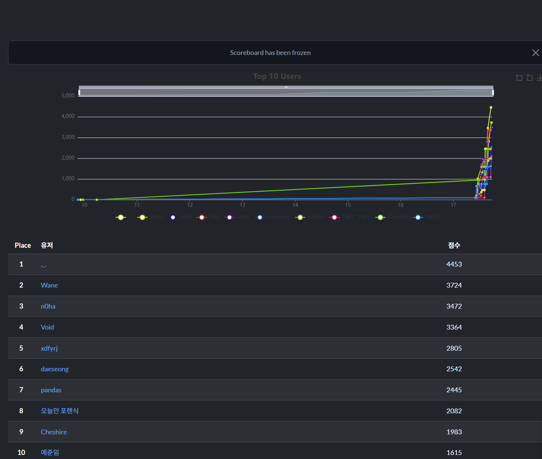
Task: Toggle 오늘만 포렌식 series in chart legend
Action: [350, 217]
